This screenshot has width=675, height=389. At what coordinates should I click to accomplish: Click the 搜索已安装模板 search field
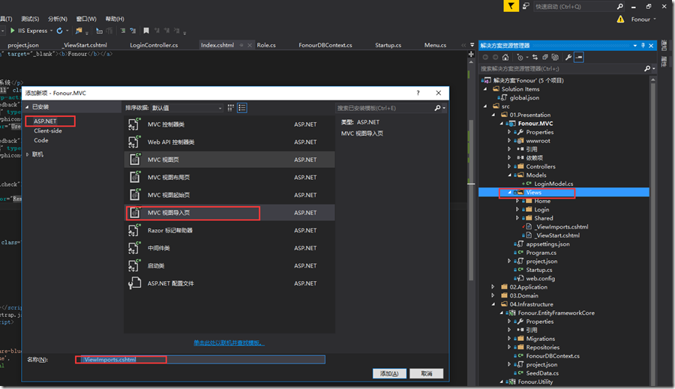[385, 108]
